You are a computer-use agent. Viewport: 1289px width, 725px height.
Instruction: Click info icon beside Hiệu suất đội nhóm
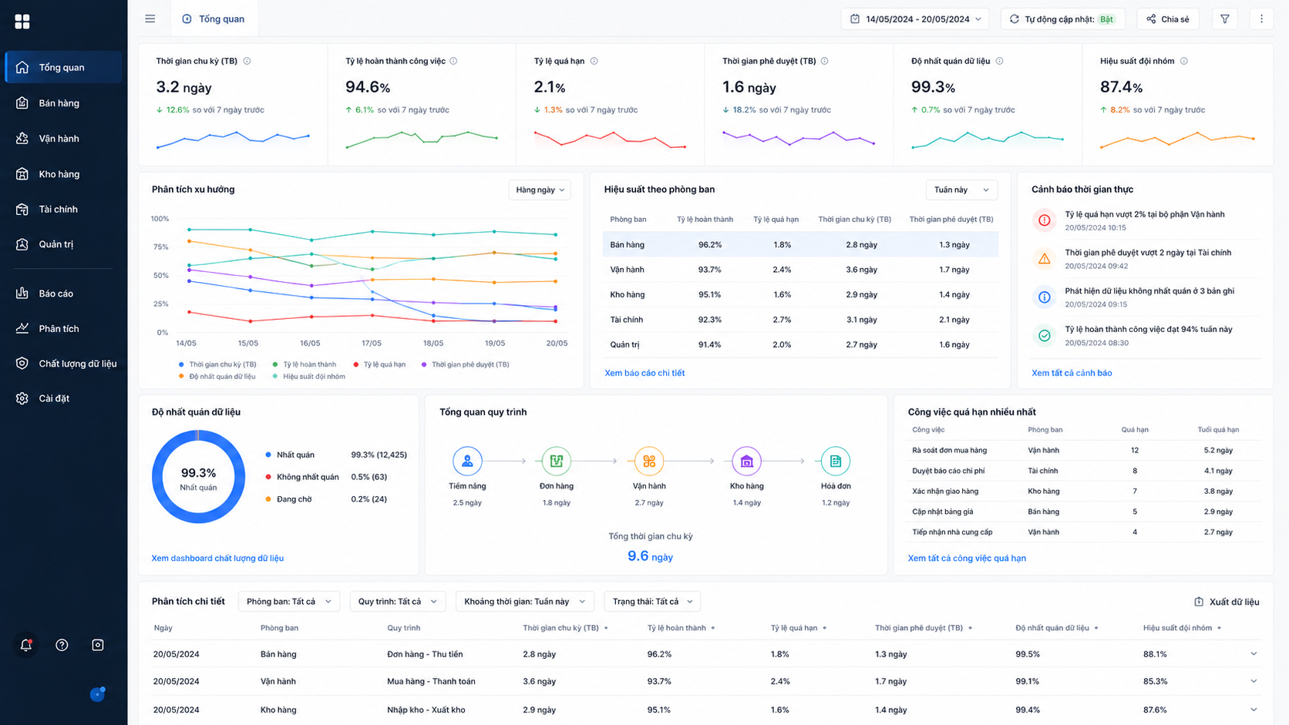[1184, 61]
